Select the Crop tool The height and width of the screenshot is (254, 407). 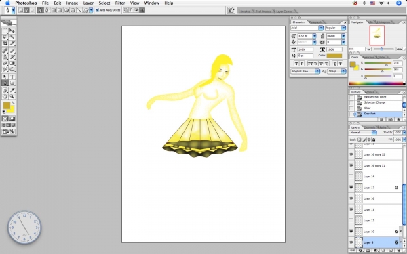pos(5,43)
